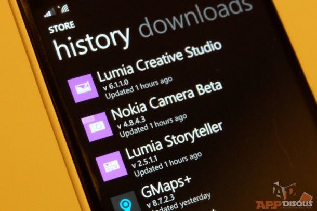The height and width of the screenshot is (211, 317).
Task: Select the history tab heading
Action: tap(92, 43)
